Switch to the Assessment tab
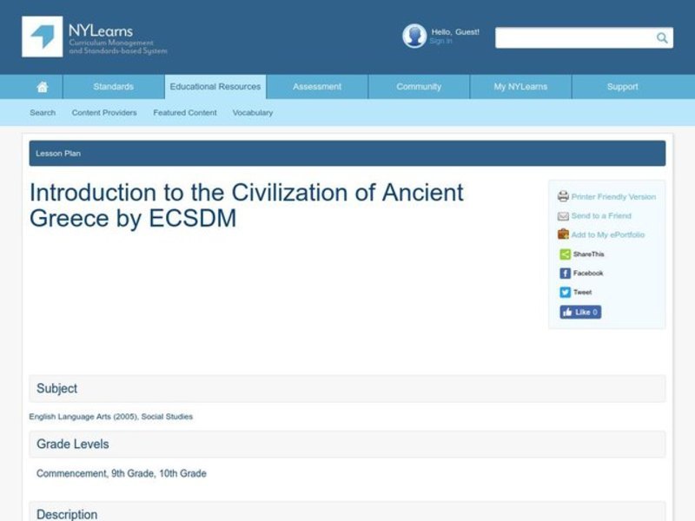Viewport: 695px width, 521px height. pyautogui.click(x=316, y=86)
